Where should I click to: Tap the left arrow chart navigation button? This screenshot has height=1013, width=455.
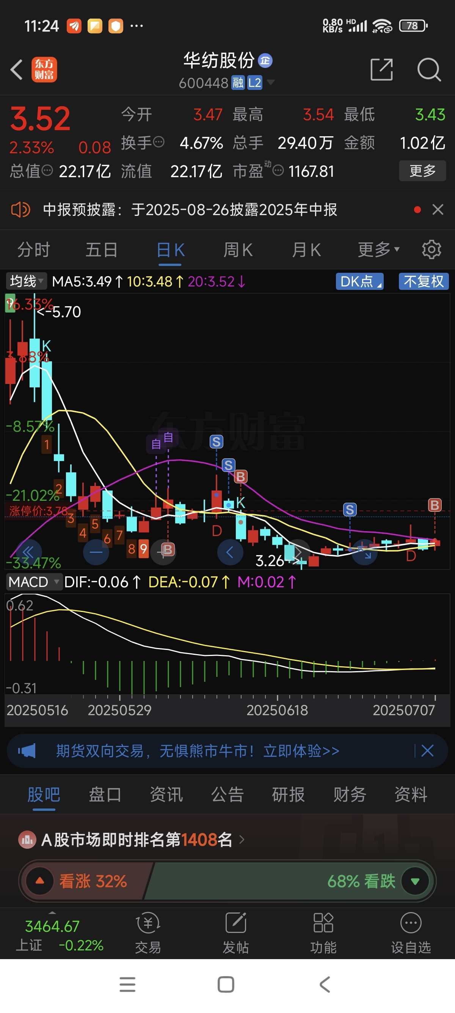point(230,552)
